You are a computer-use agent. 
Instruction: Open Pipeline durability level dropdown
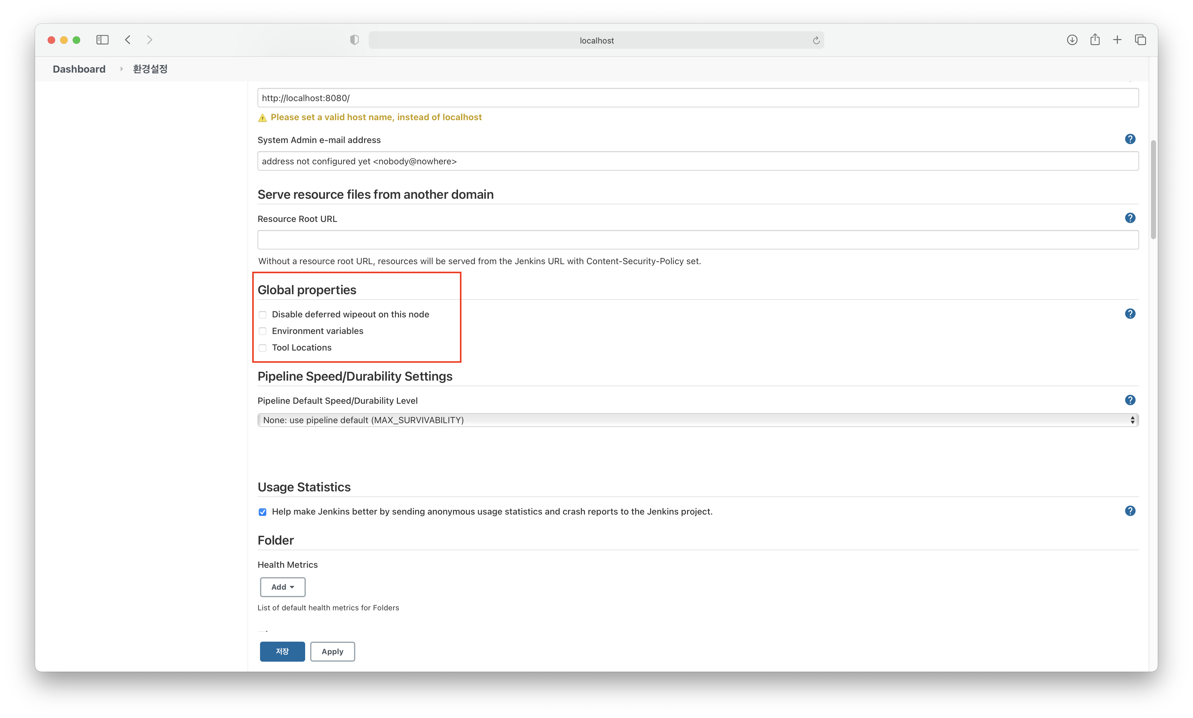(697, 420)
